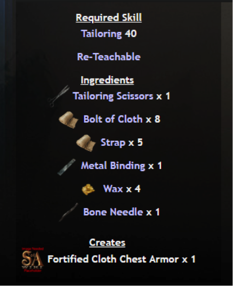Viewport: 233px width, 286px height.
Task: Click the Tailoring Scissors icon
Action: click(58, 96)
